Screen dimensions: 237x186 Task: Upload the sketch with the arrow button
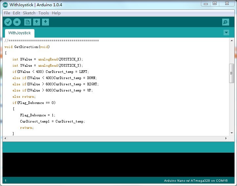coord(17,22)
